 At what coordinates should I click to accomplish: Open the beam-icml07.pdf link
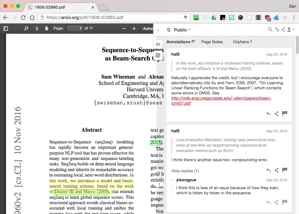pos(221,100)
